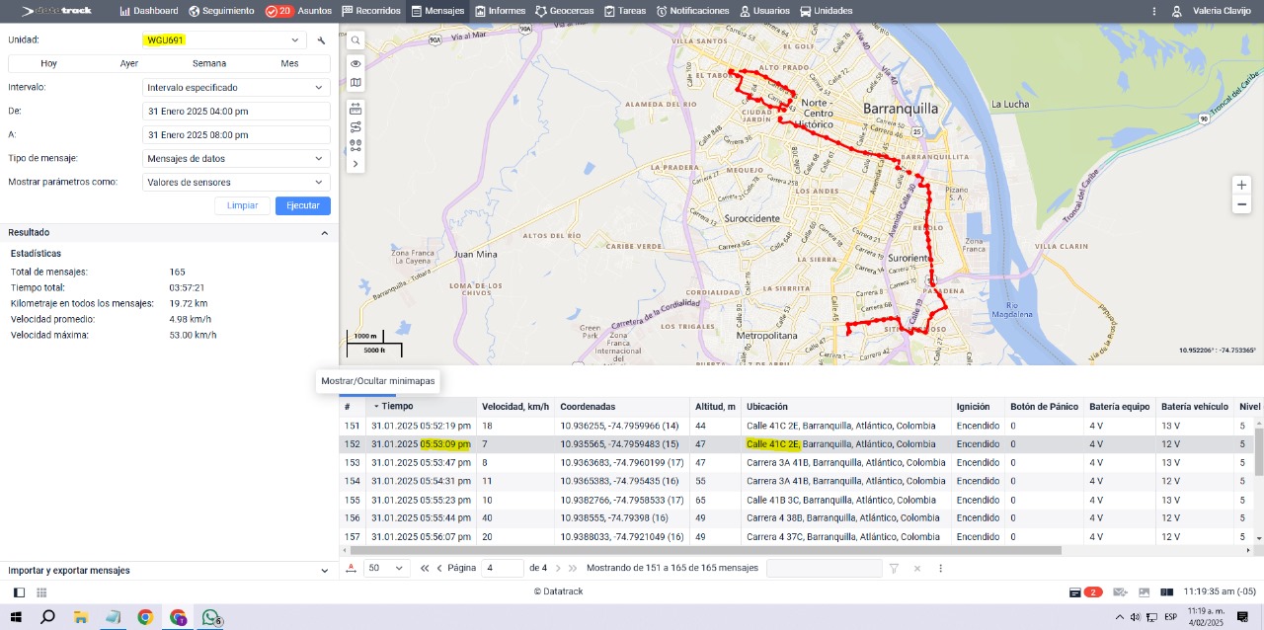Change rows-per-page dropdown showing 50

click(x=386, y=568)
